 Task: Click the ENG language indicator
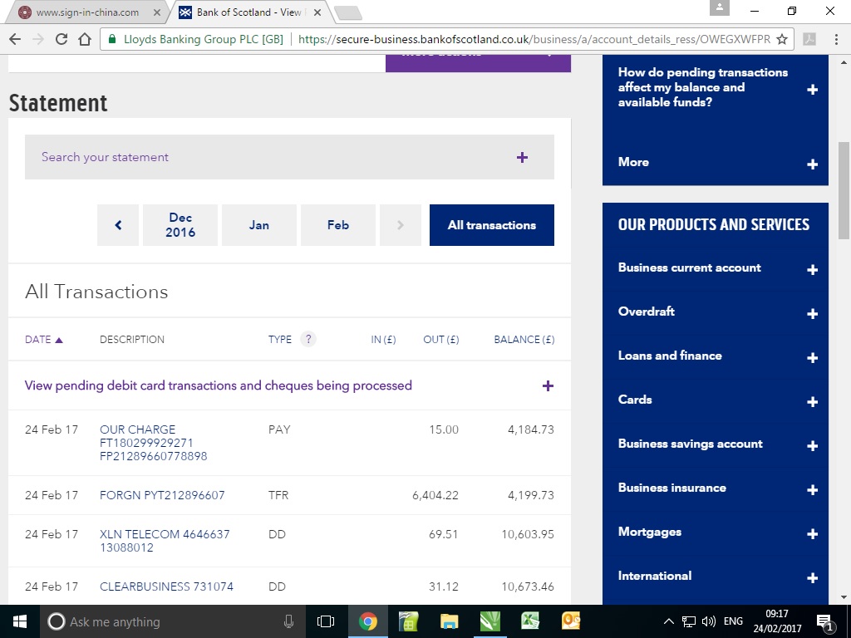(733, 621)
